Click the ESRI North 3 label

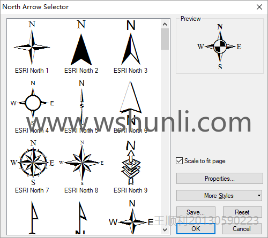(130, 71)
